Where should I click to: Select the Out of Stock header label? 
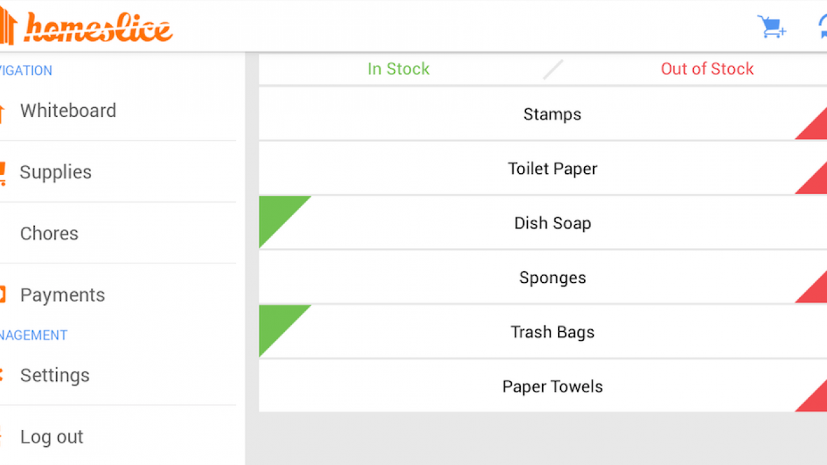[707, 69]
